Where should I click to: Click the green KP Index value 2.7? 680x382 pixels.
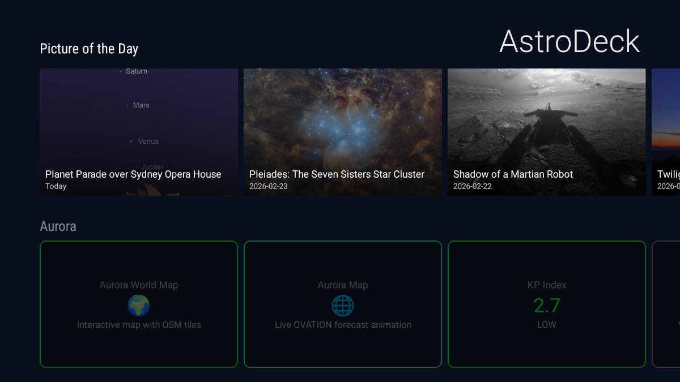tap(546, 305)
